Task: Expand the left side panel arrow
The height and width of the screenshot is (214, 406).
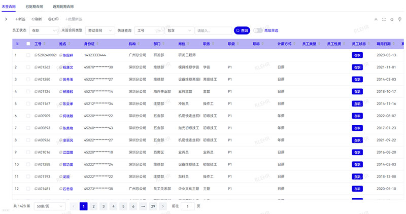Action: click(x=6, y=19)
